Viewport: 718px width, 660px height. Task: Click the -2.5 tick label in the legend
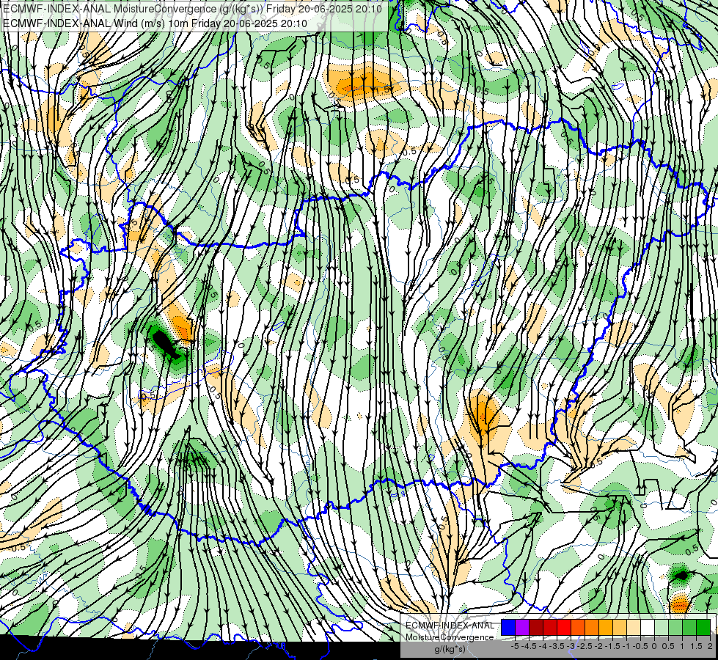click(x=585, y=646)
